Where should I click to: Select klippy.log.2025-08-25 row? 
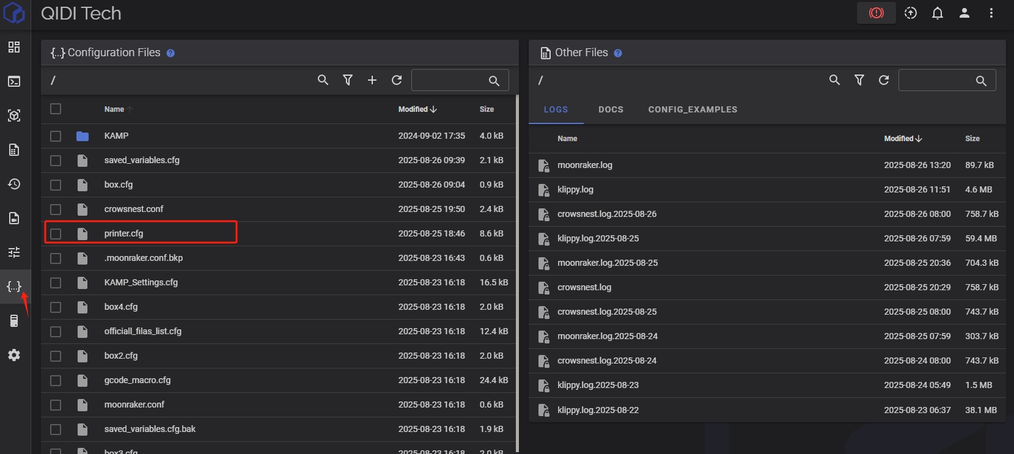(x=767, y=238)
